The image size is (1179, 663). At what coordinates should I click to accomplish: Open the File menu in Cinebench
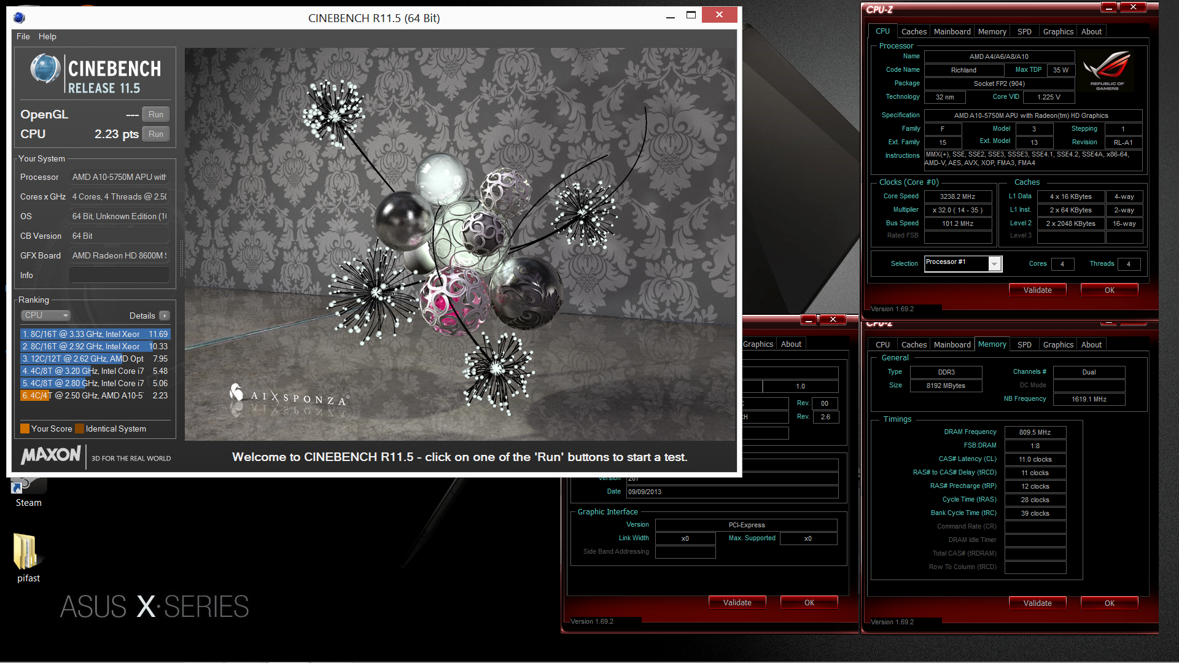tap(23, 36)
